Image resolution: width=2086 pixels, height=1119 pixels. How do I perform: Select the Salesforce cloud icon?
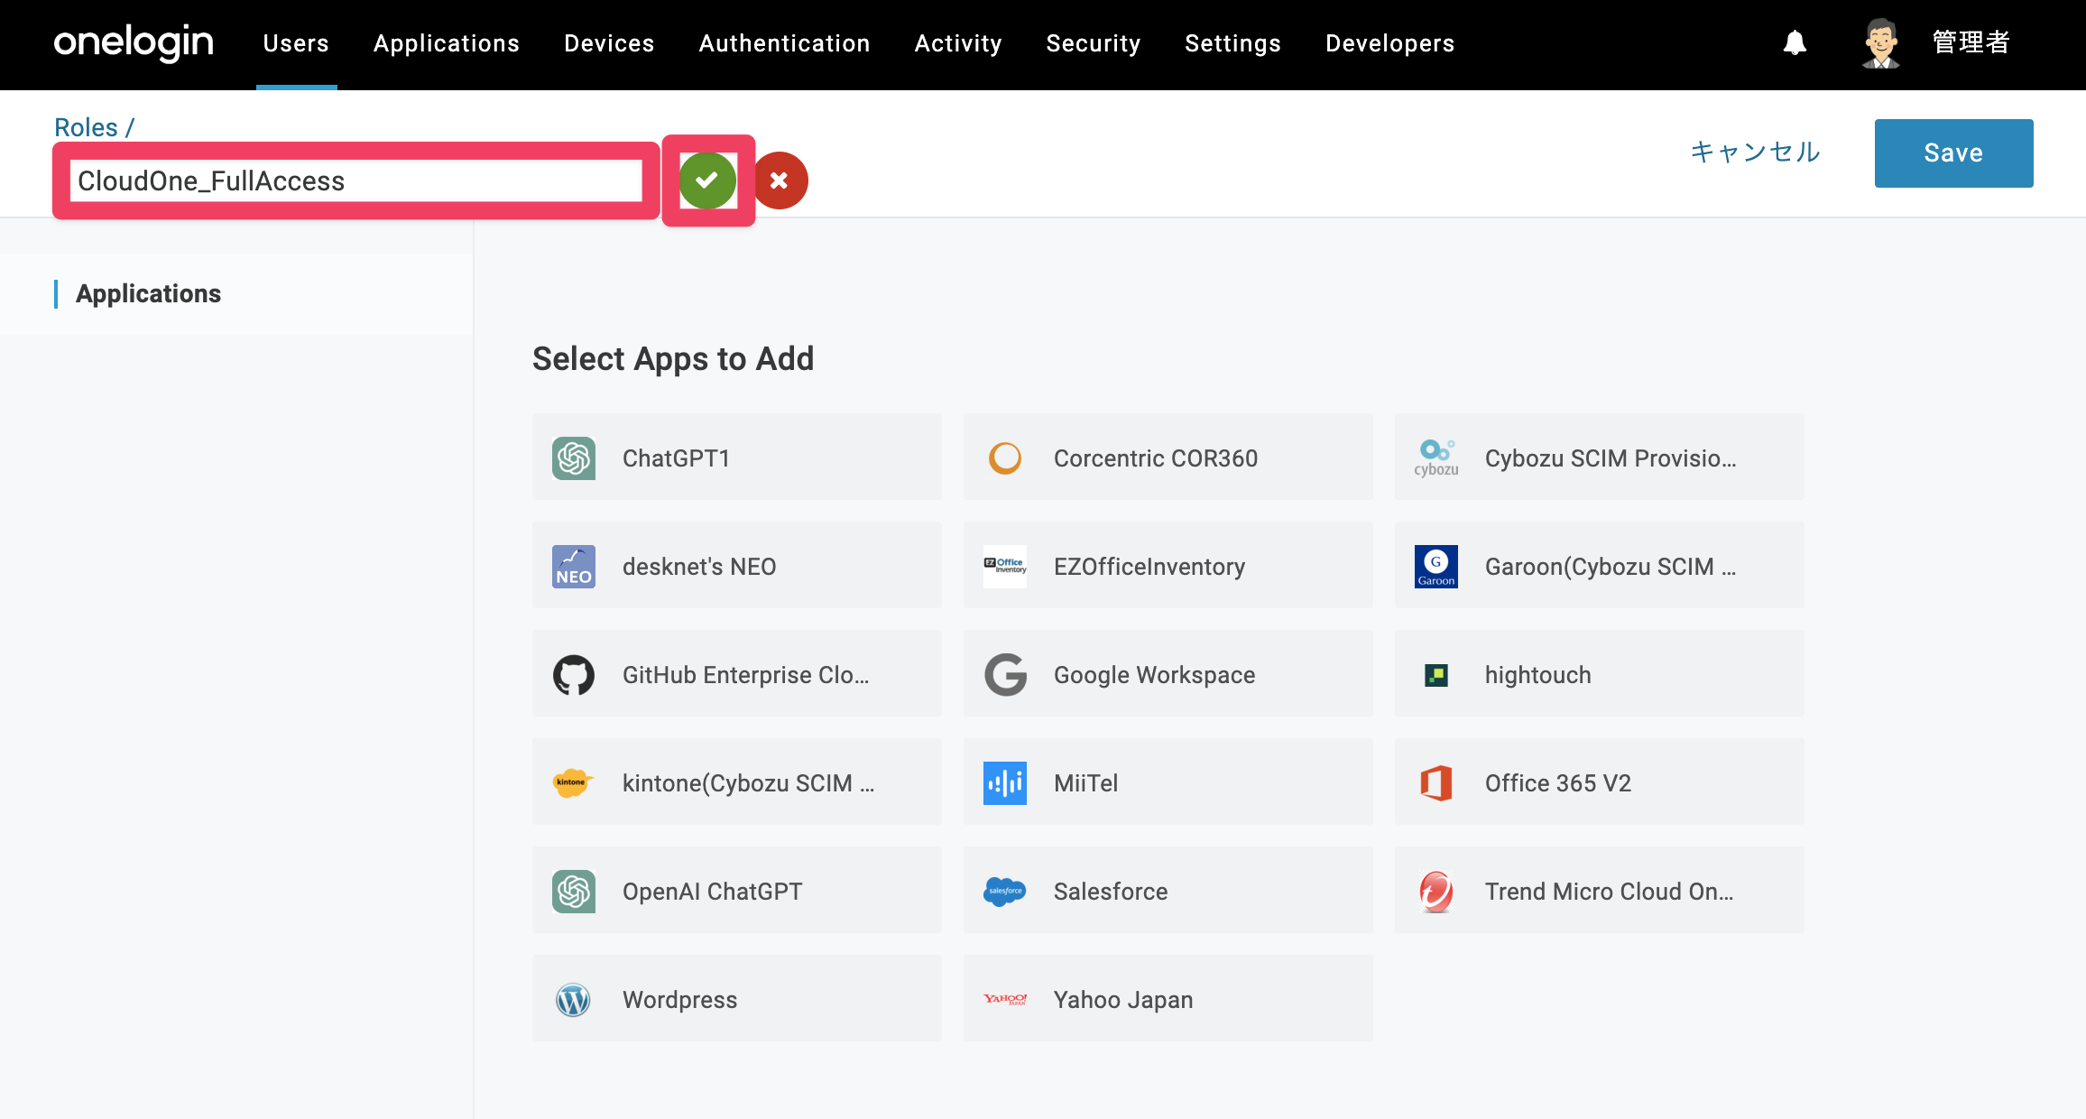(x=1005, y=891)
